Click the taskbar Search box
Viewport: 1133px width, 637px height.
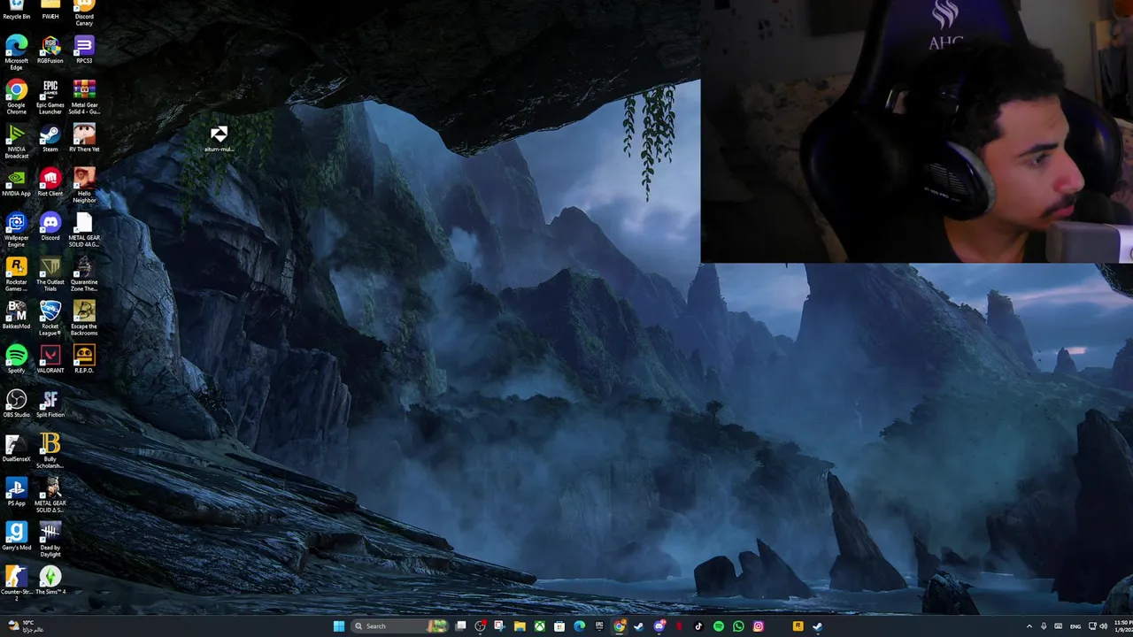tap(400, 626)
